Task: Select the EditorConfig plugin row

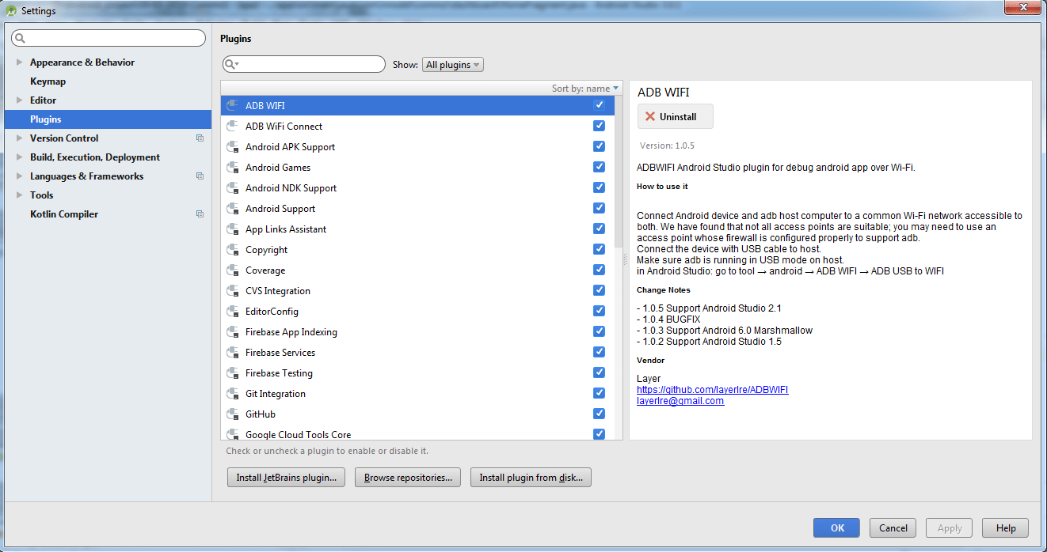Action: coord(417,311)
